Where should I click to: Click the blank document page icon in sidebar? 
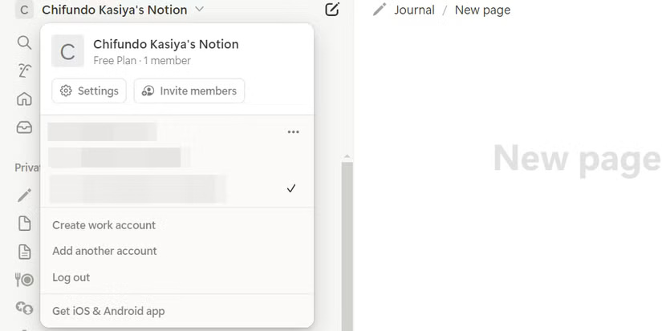coord(24,224)
